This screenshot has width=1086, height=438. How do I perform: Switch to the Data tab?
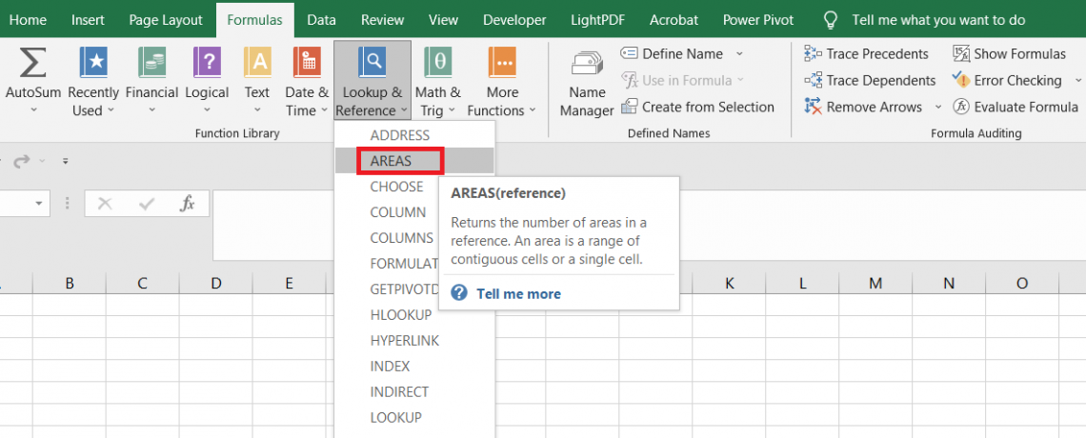pyautogui.click(x=321, y=20)
